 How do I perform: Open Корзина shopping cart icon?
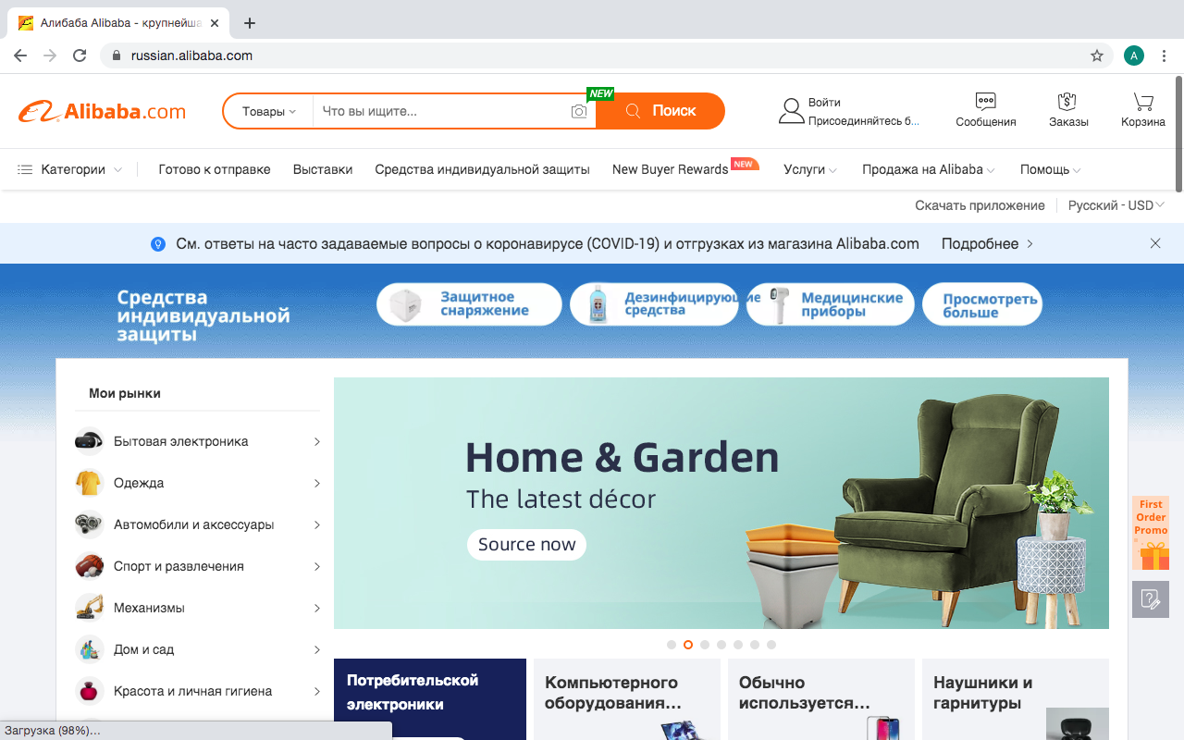[1143, 102]
